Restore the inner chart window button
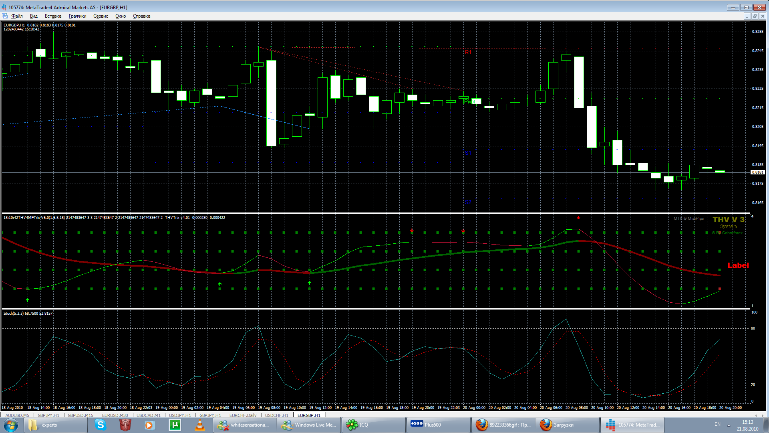The height and width of the screenshot is (433, 769). click(x=755, y=16)
